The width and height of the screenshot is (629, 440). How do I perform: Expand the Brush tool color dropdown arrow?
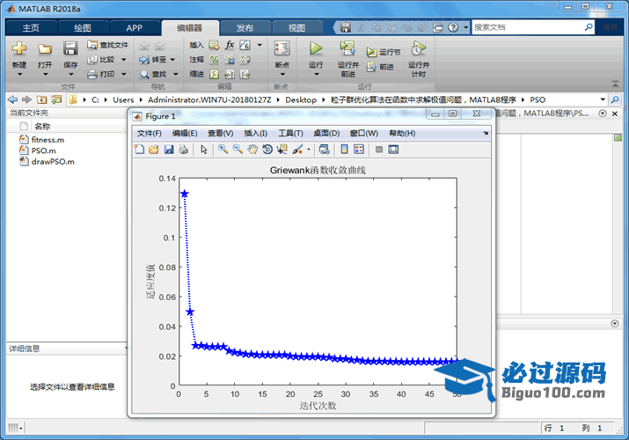click(308, 150)
